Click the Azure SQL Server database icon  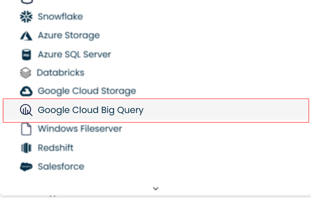[x=27, y=55]
